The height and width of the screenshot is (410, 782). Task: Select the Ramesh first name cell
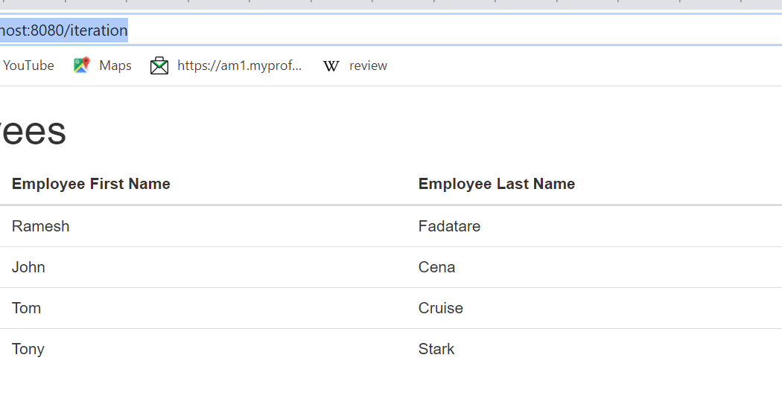coord(41,226)
